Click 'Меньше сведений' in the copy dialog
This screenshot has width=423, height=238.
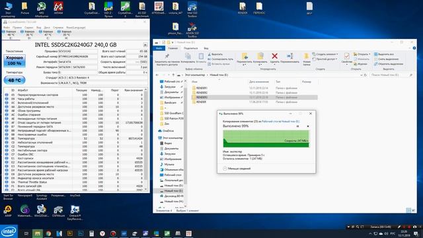click(x=237, y=169)
